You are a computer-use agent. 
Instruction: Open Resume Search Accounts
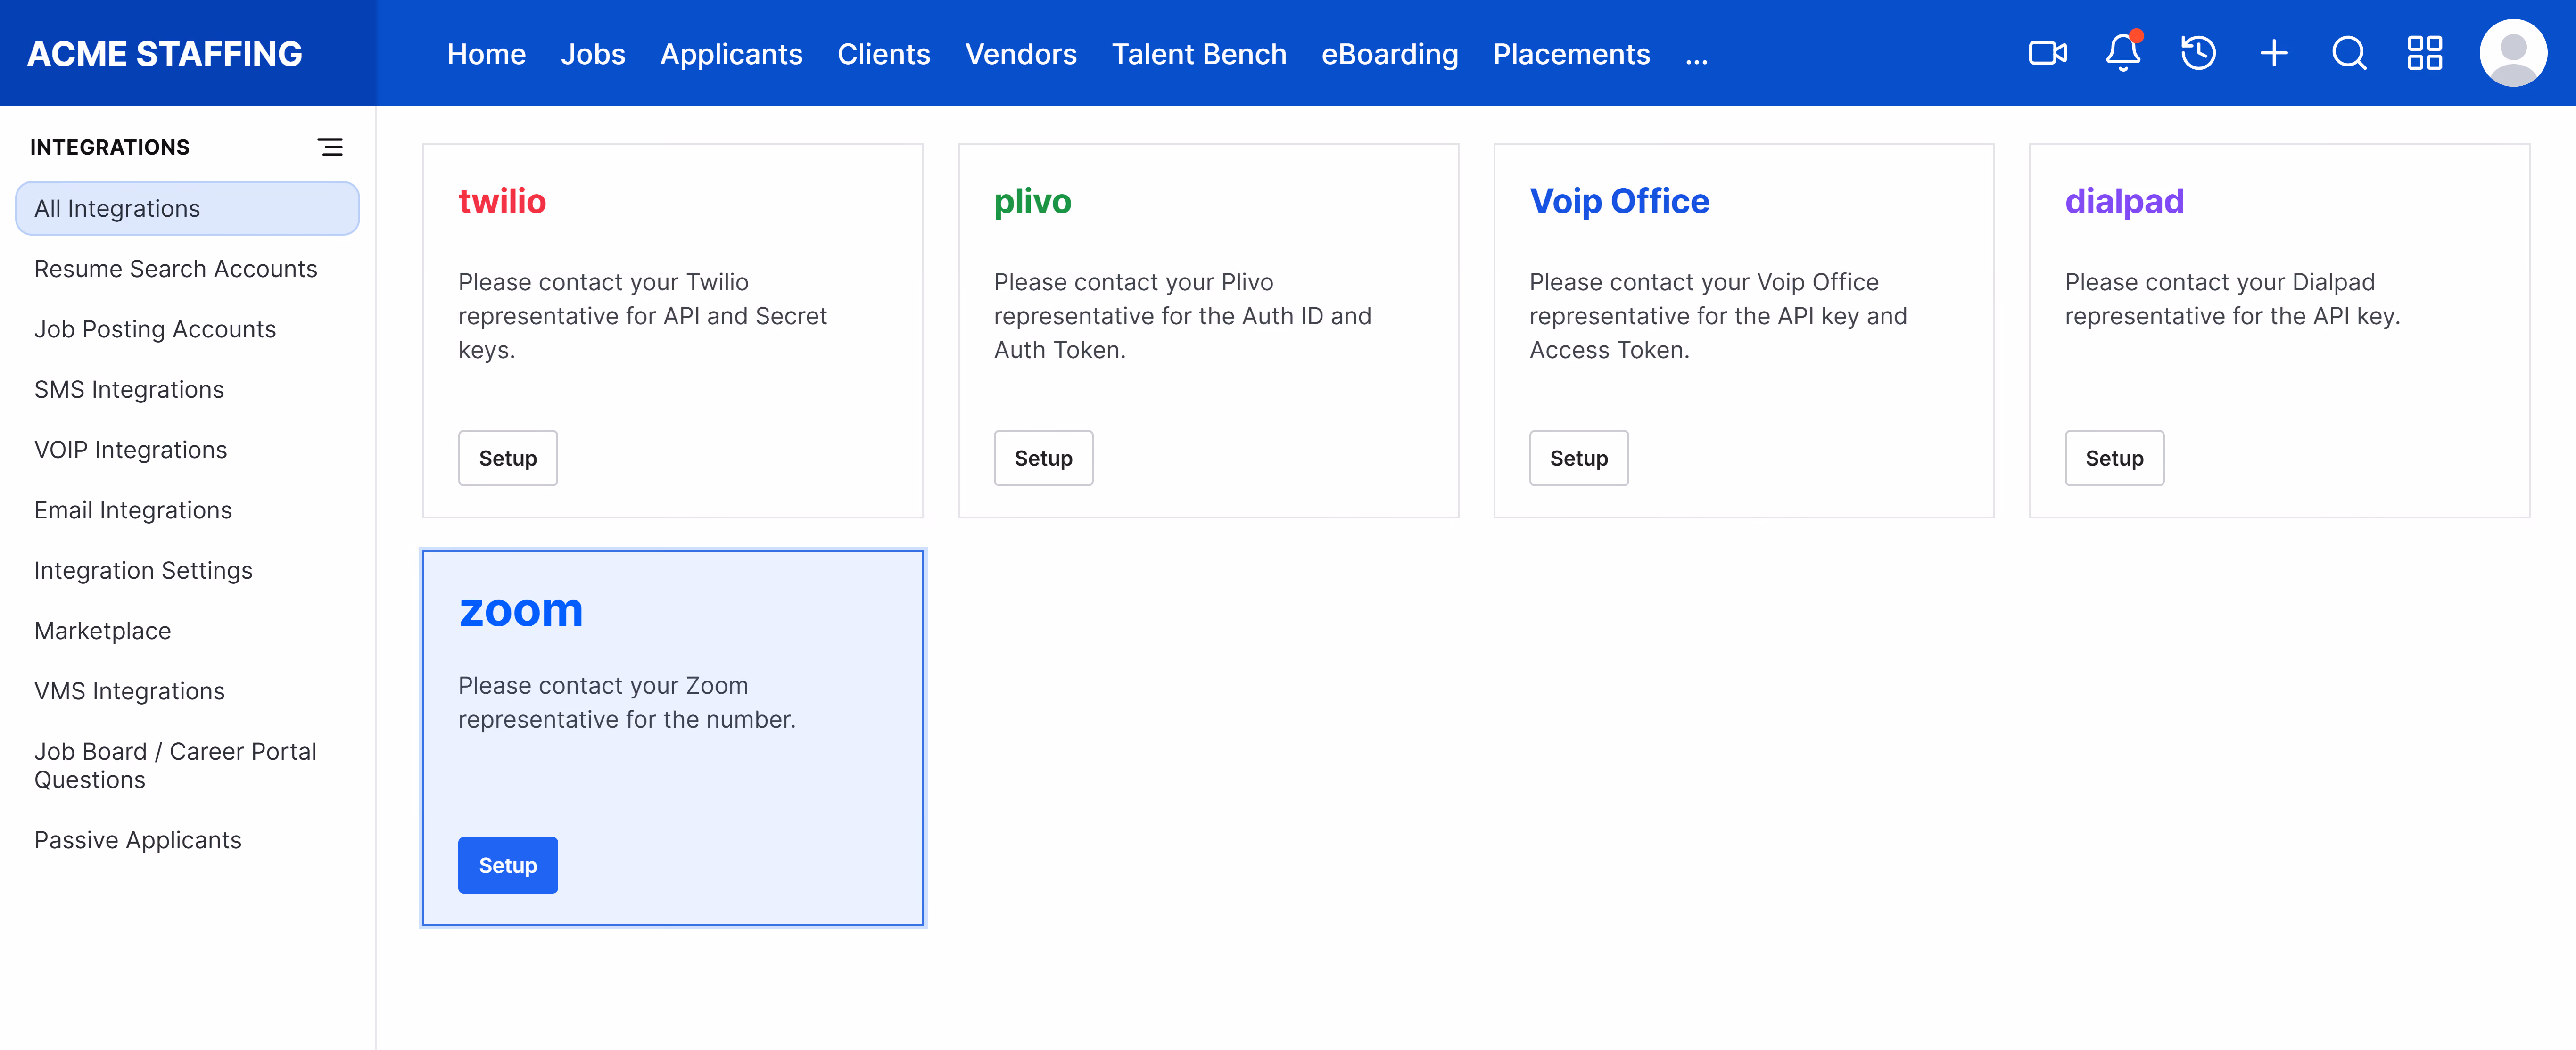tap(175, 269)
